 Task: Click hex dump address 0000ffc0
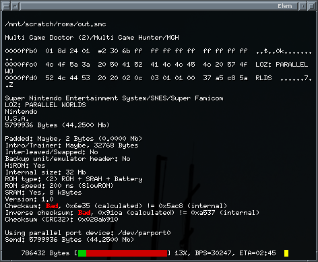point(21,65)
